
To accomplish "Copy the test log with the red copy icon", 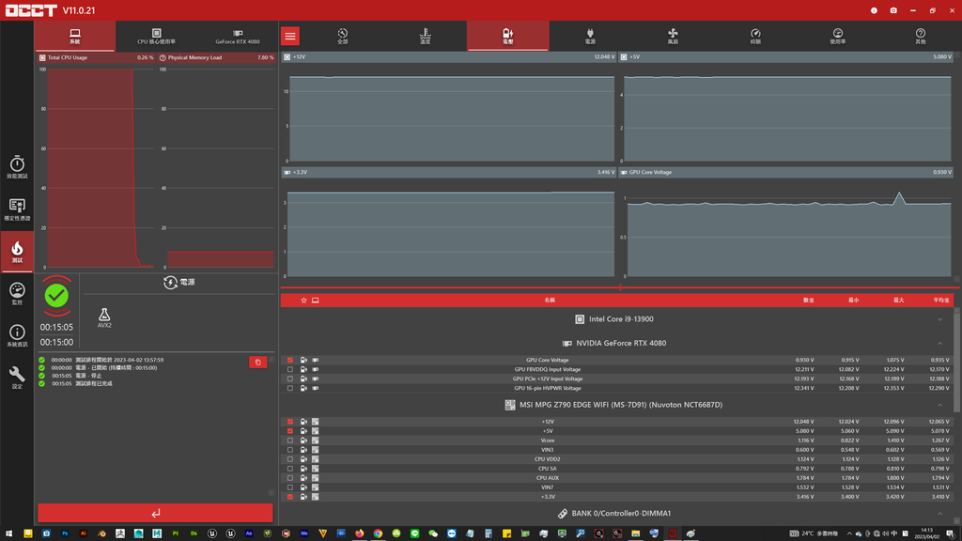I will click(x=257, y=363).
